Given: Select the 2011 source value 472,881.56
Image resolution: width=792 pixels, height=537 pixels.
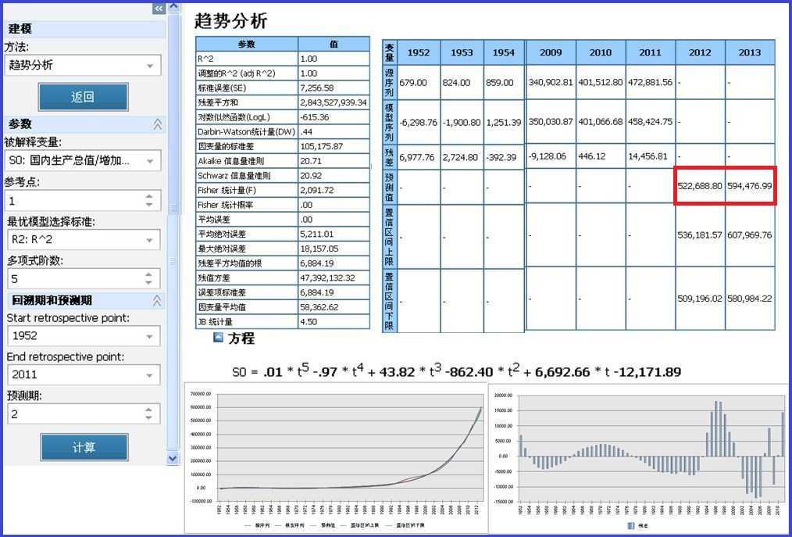Looking at the screenshot, I should [x=650, y=82].
